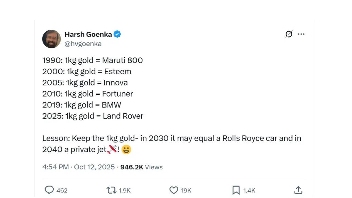Repost the tweet using retweet icon
Viewport: 352px width, 198px height.
111,190
